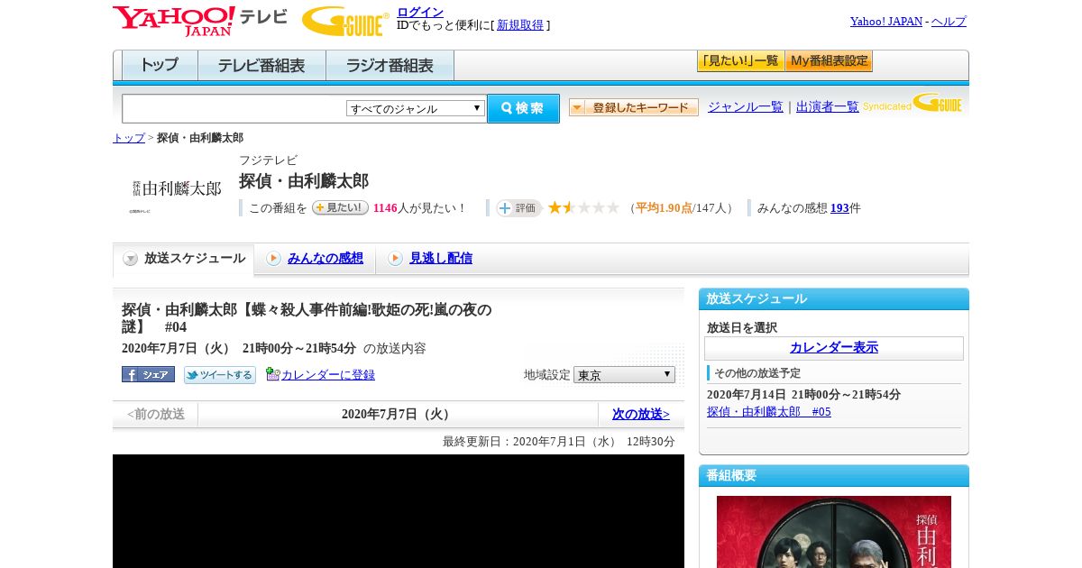Open the テレビ番組表 tab
1082x568 pixels.
261,66
